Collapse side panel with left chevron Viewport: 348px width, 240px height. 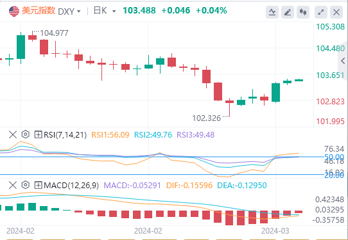point(343,61)
